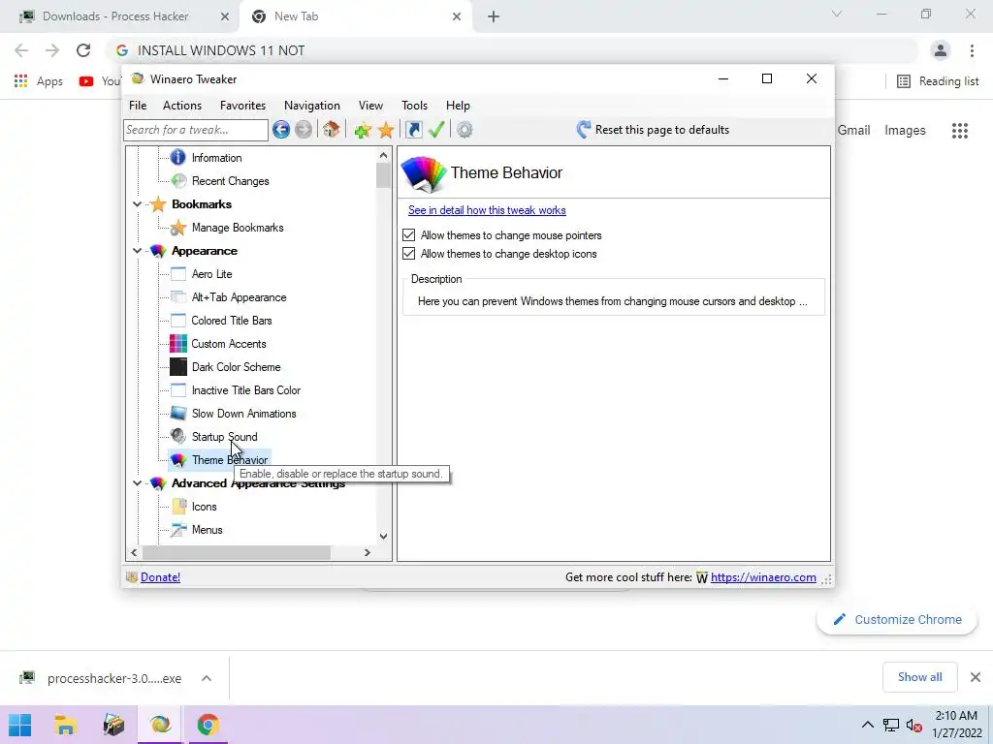Click the greyed Forward arrow in Winaero toolbar
The width and height of the screenshot is (993, 744).
[304, 130]
